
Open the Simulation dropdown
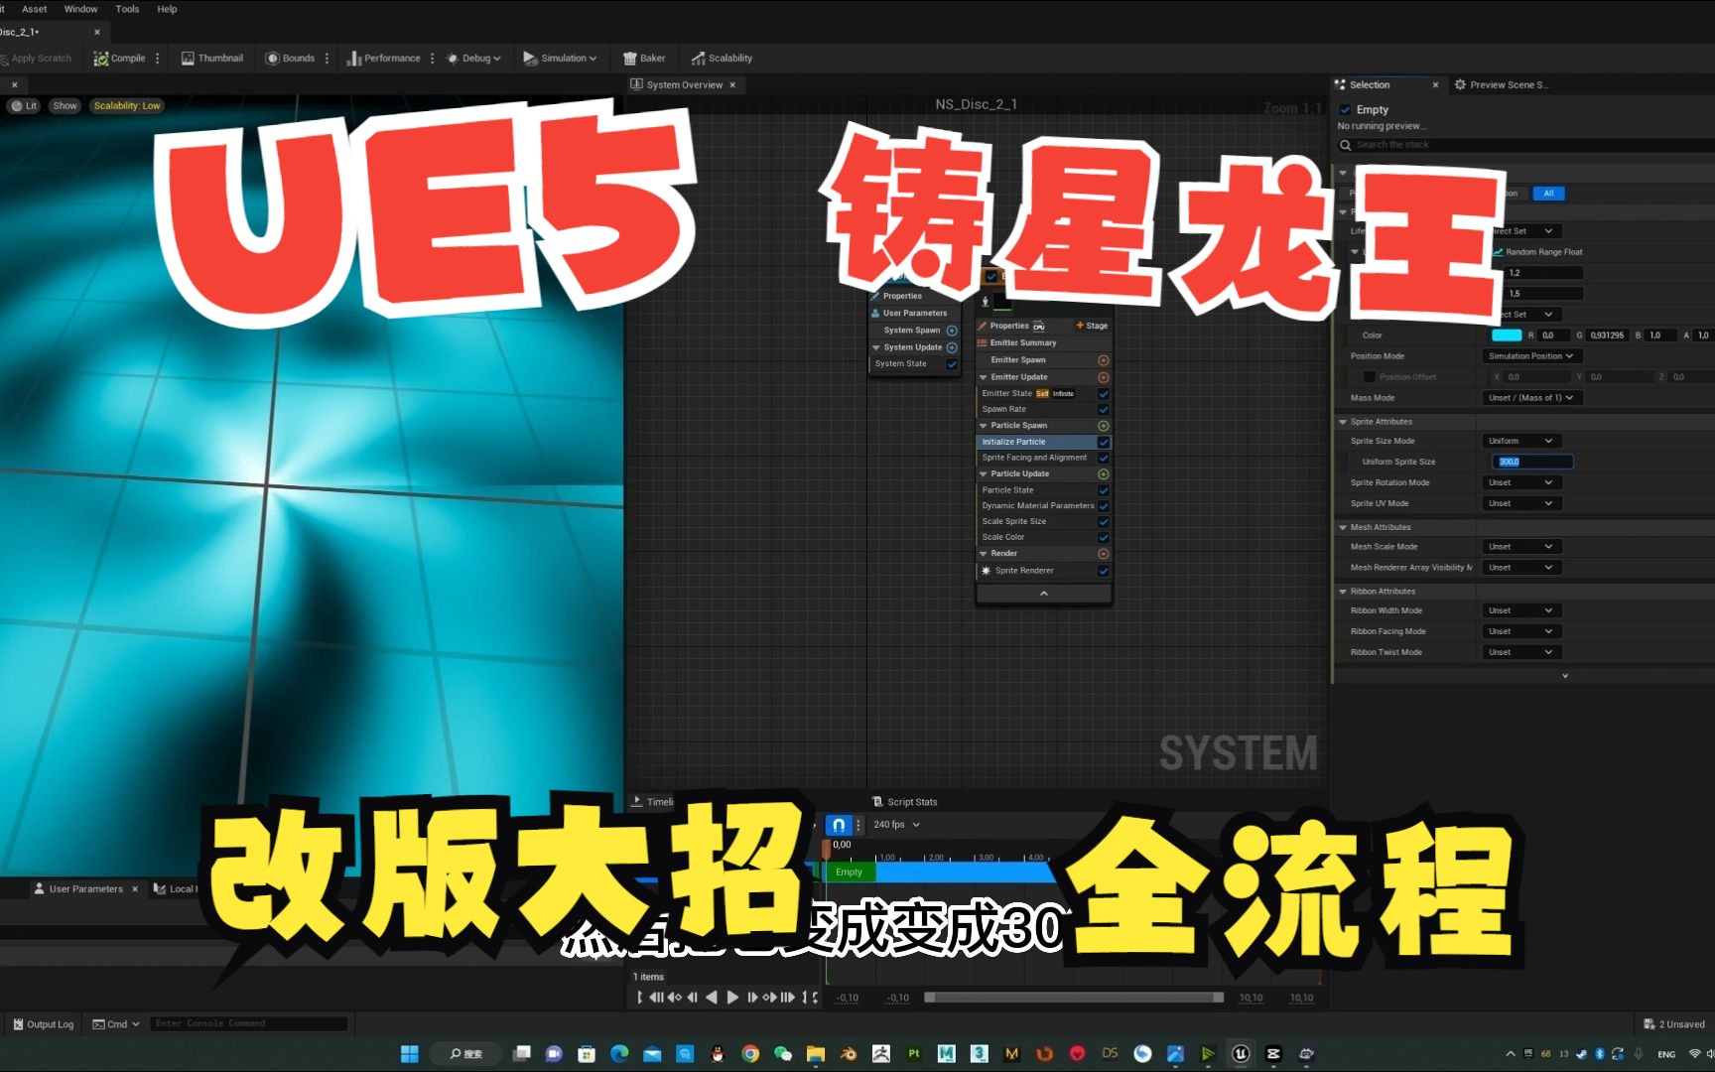point(560,59)
